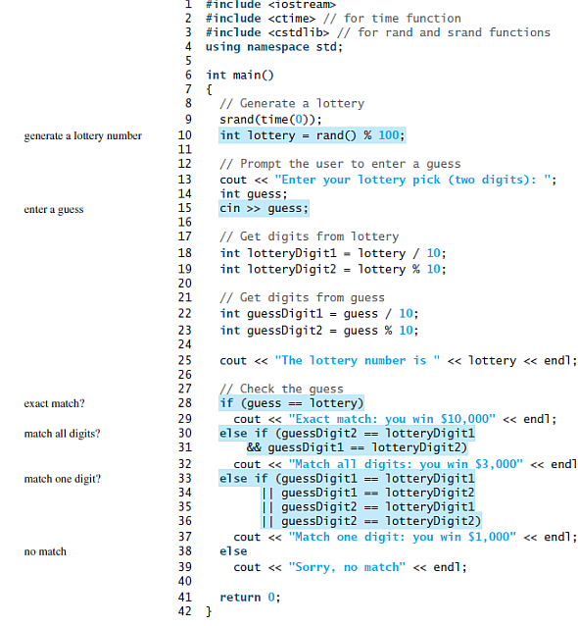Click the 'exact match?' side label

[54, 403]
